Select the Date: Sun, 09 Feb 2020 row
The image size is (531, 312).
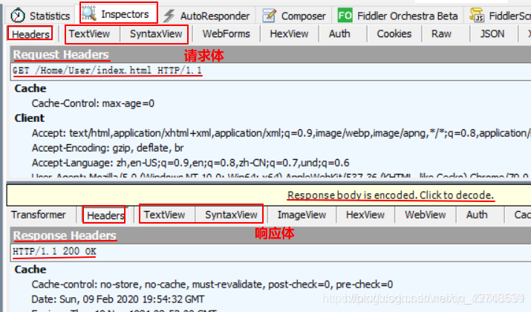[x=118, y=299]
